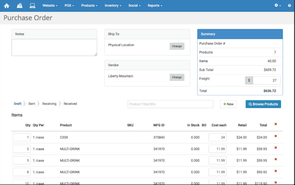Edit the Freight amount field
The image size is (295, 185).
click(x=266, y=80)
